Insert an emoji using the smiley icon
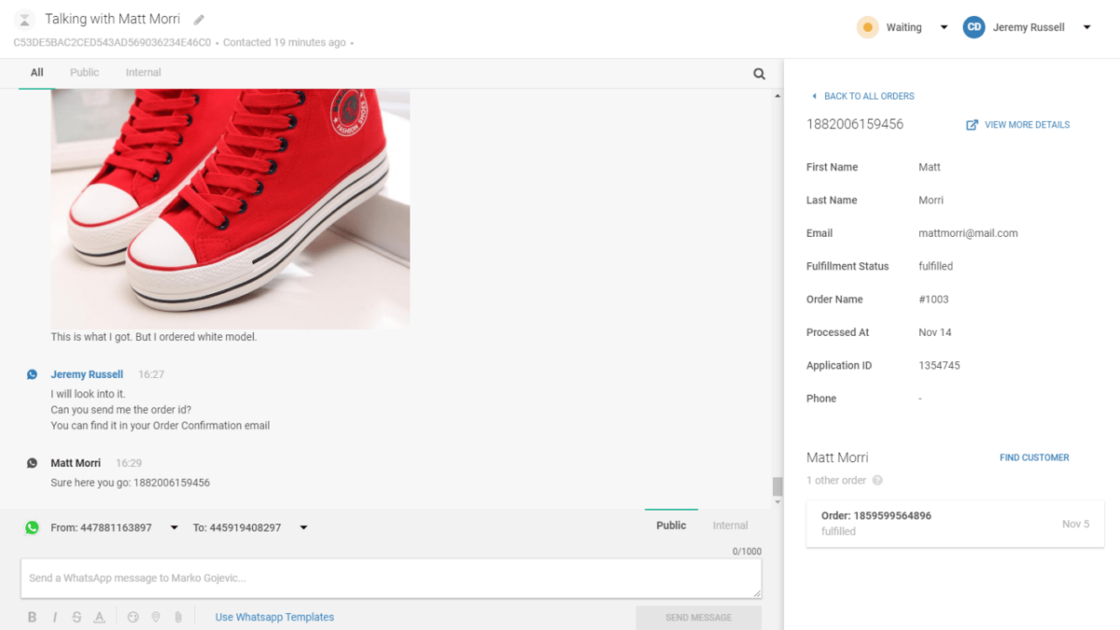This screenshot has height=630, width=1120. coord(133,617)
